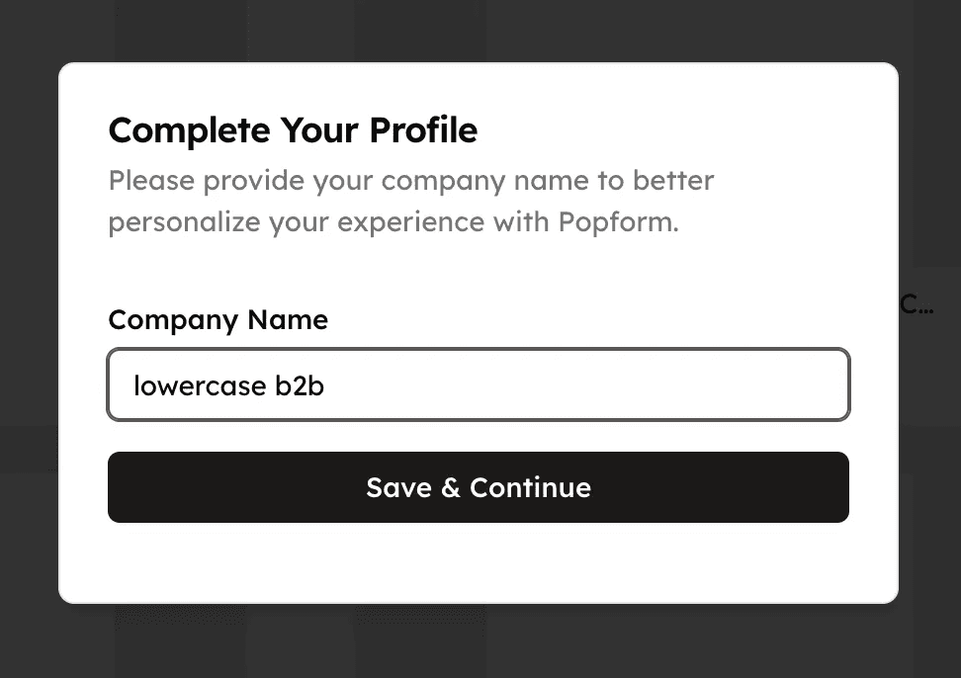Screen dimensions: 961x678
Task: Click the ampersand on the Save & Continue button
Action: point(451,487)
